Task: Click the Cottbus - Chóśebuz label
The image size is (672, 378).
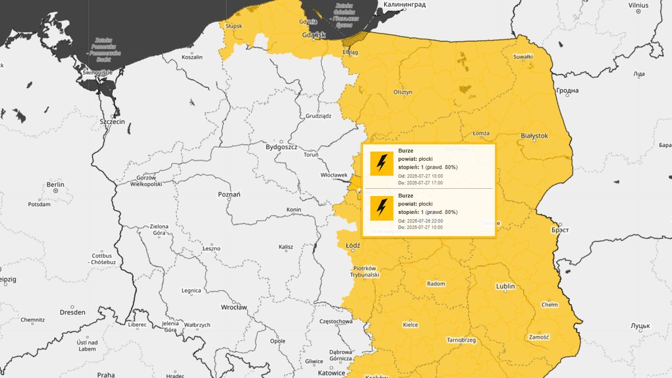Action: [x=103, y=259]
